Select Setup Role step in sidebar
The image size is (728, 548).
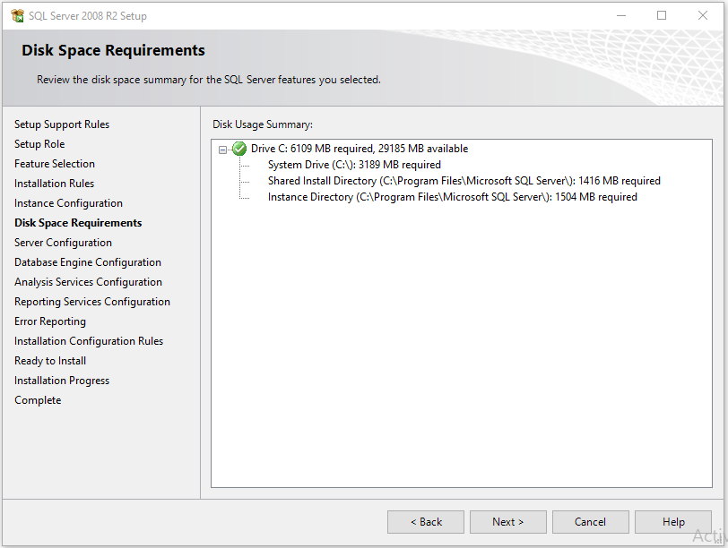tap(39, 144)
